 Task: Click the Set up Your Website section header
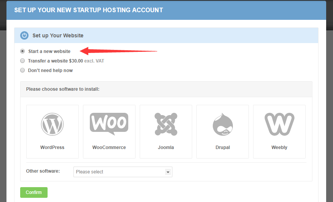(58, 35)
